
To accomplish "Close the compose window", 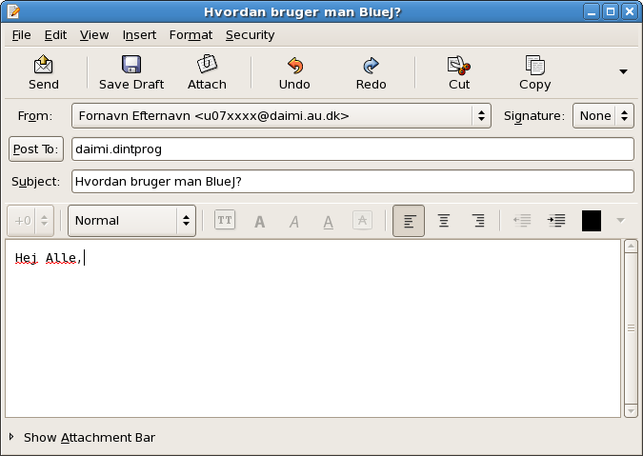I will tap(629, 11).
